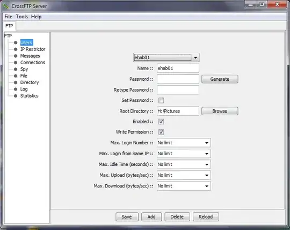
Task: Toggle the Set Password checkbox
Action: pos(161,100)
